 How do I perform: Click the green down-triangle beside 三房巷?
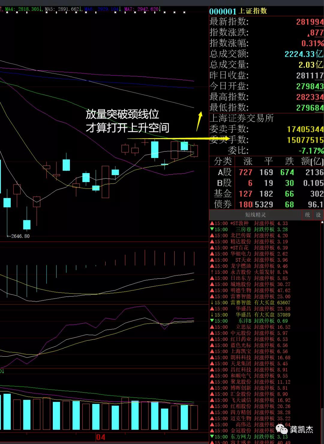point(211,230)
